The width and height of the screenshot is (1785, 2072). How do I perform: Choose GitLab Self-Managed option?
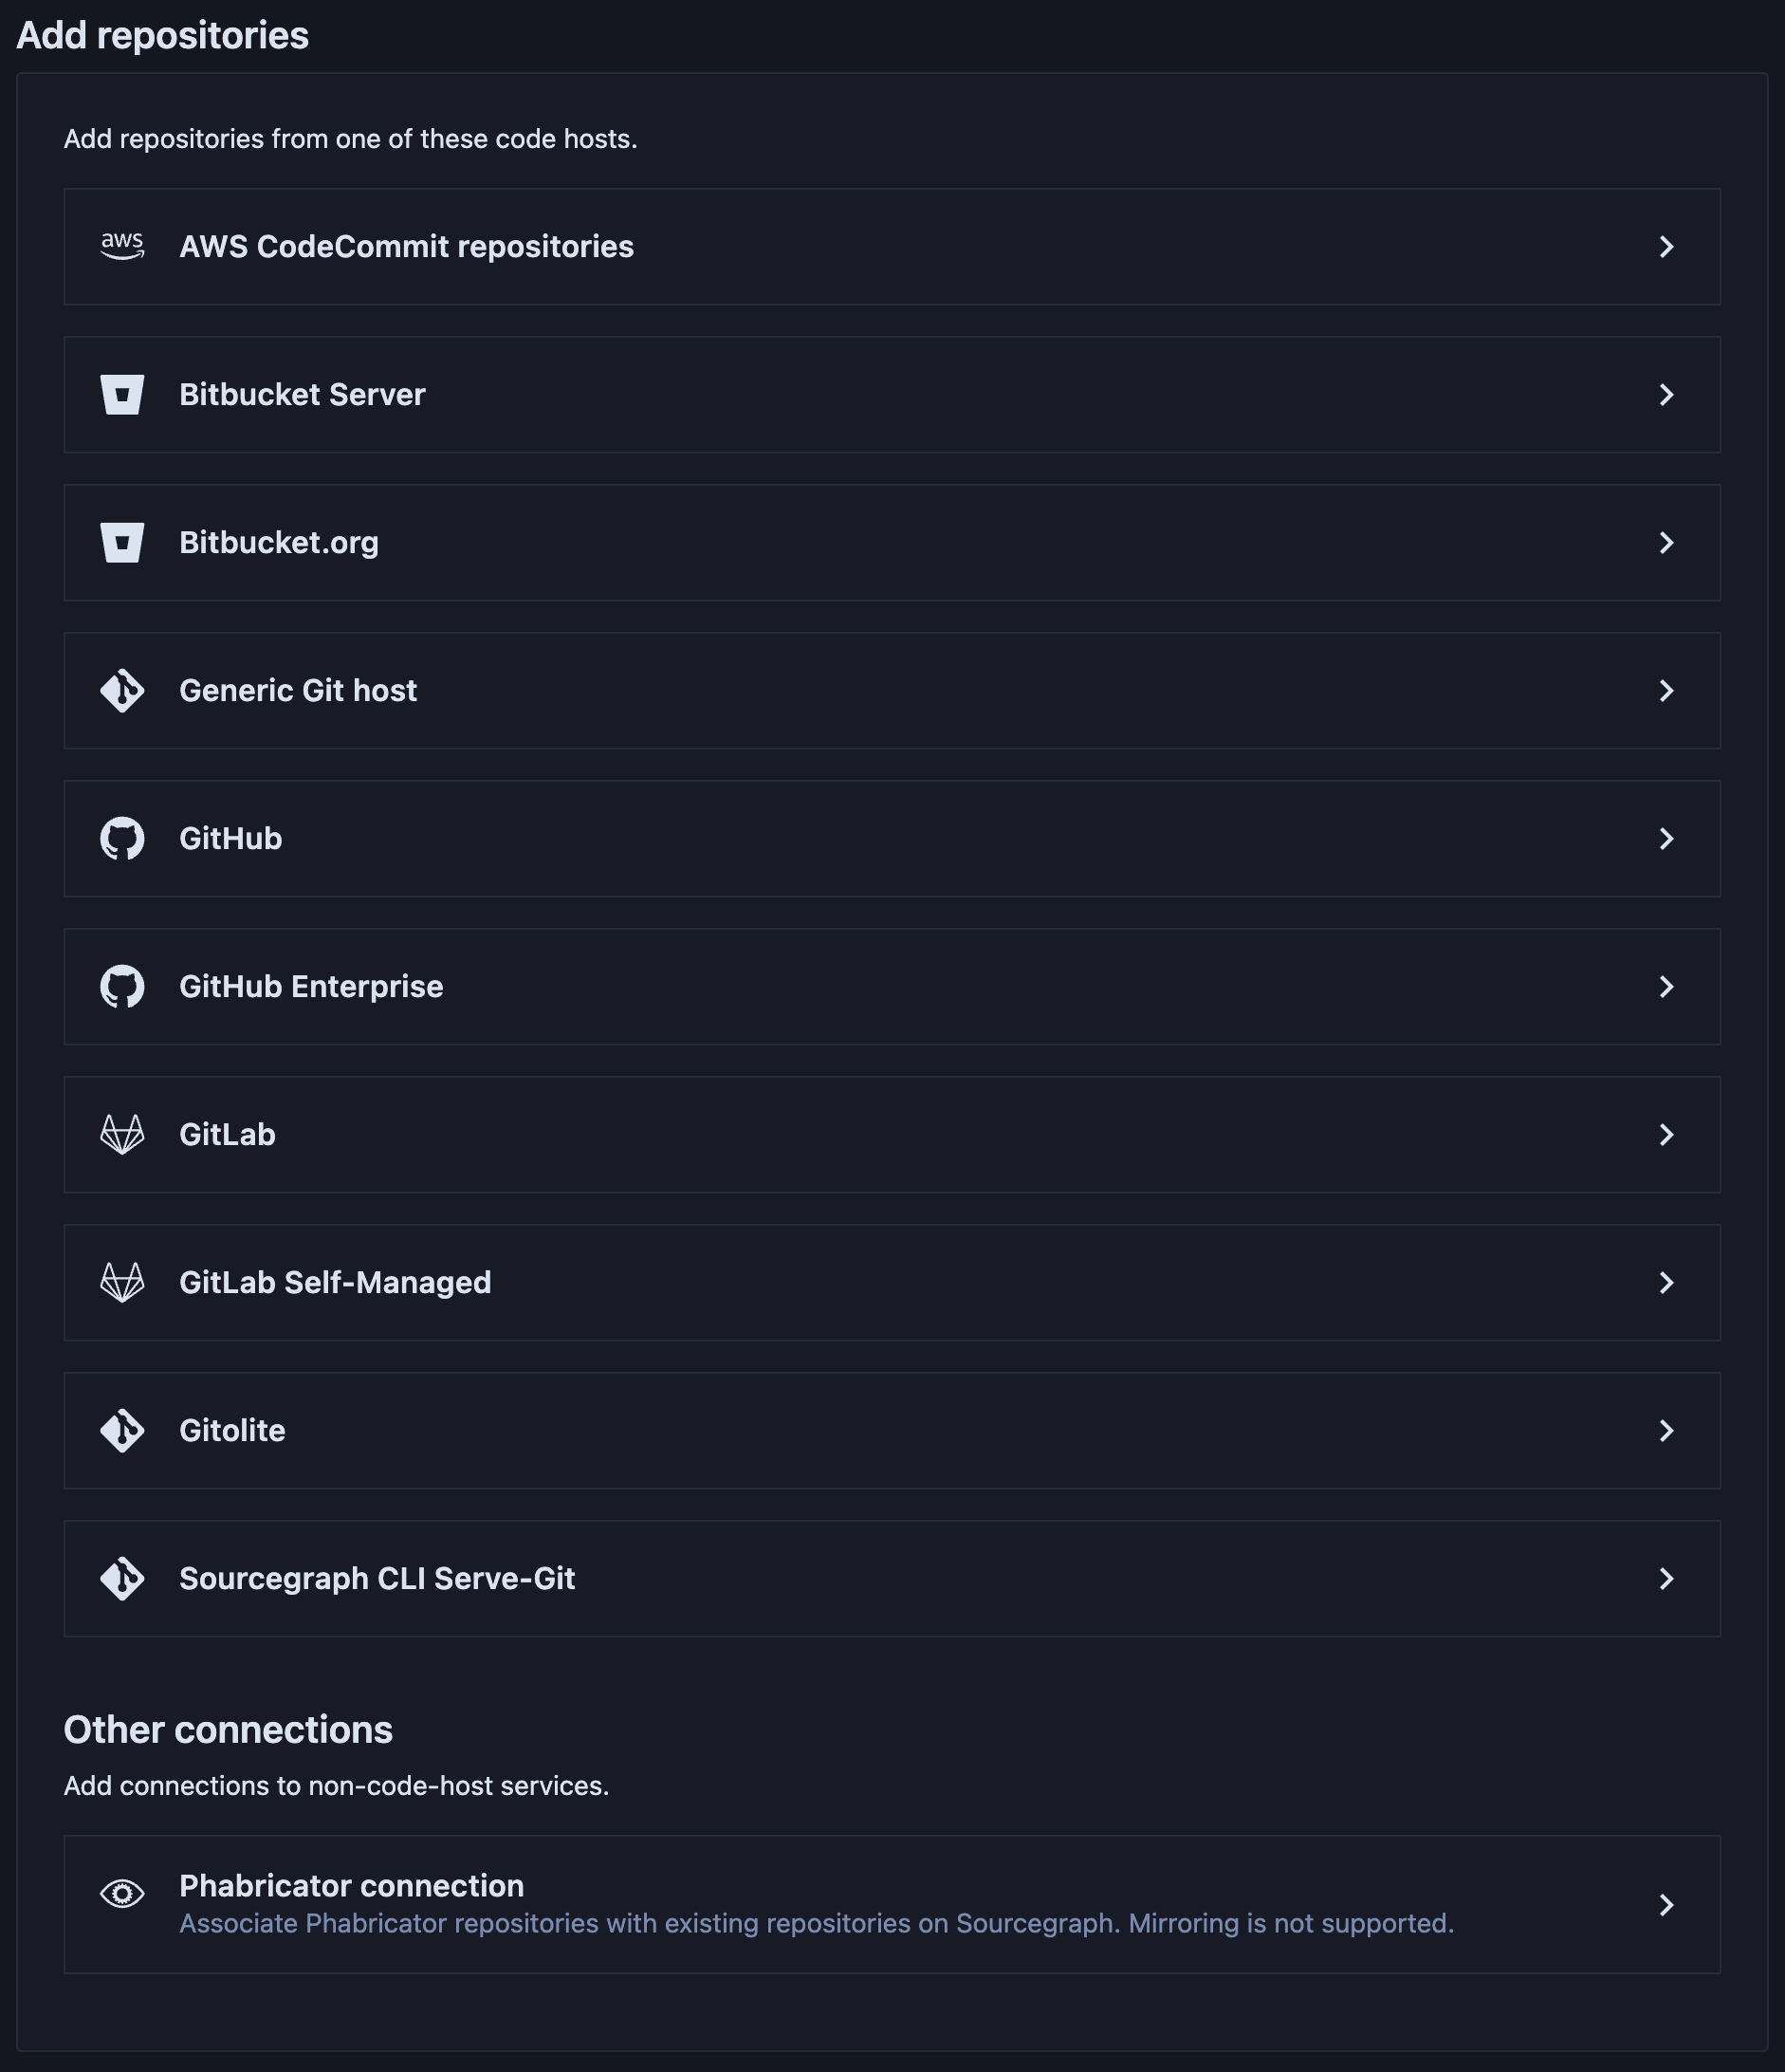click(335, 1283)
